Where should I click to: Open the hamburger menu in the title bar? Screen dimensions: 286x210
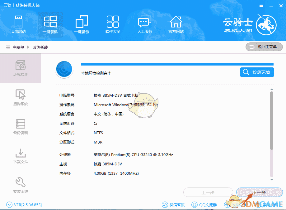(261, 5)
